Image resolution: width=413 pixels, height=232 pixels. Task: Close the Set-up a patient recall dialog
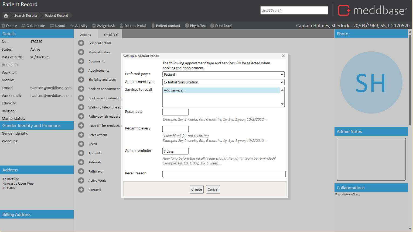pos(283,56)
